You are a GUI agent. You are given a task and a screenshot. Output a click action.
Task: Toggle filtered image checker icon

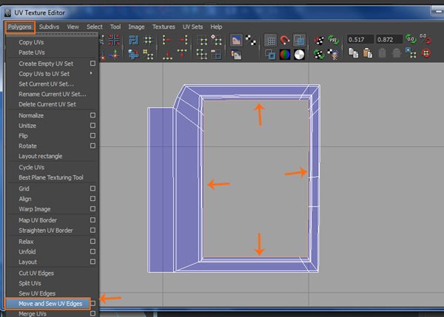251,40
